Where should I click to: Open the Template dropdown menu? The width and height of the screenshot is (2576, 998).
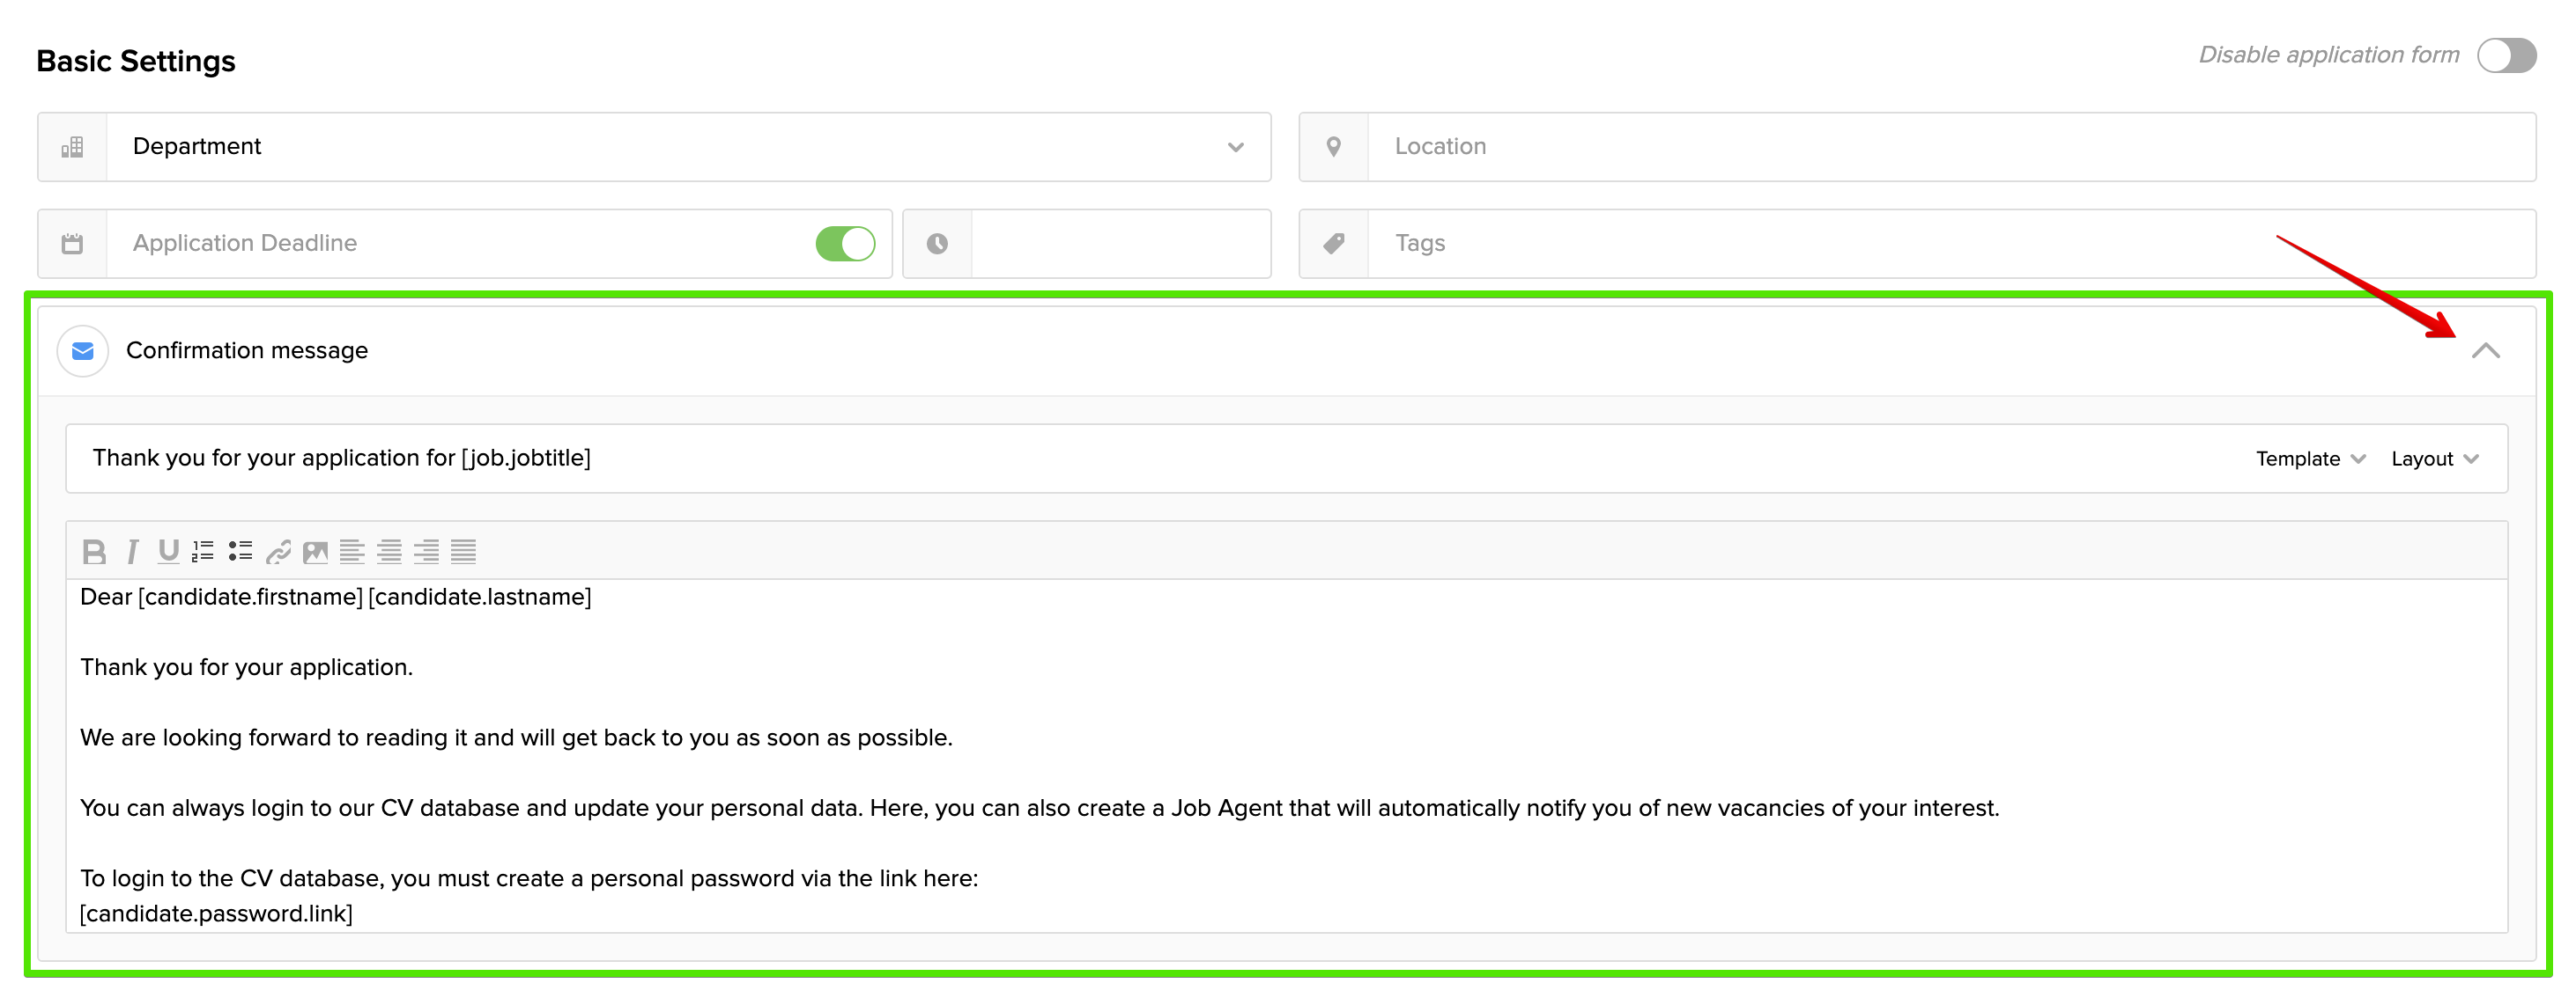click(x=2309, y=459)
